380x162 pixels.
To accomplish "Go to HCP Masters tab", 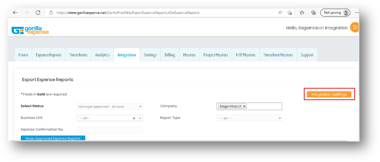I will (246, 55).
